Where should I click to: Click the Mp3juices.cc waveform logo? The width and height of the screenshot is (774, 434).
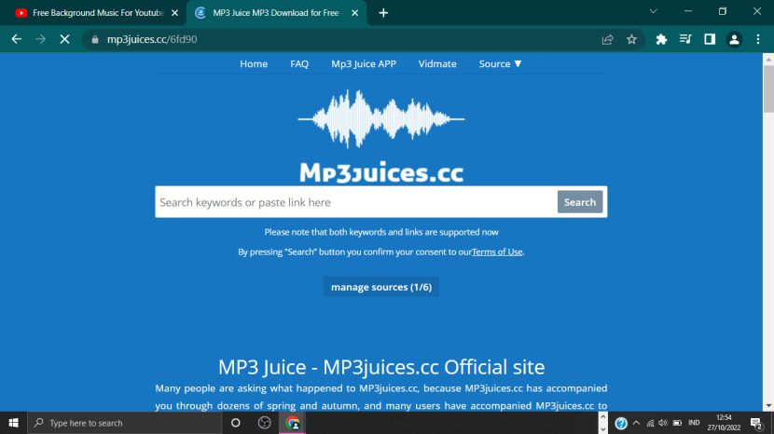(x=381, y=136)
